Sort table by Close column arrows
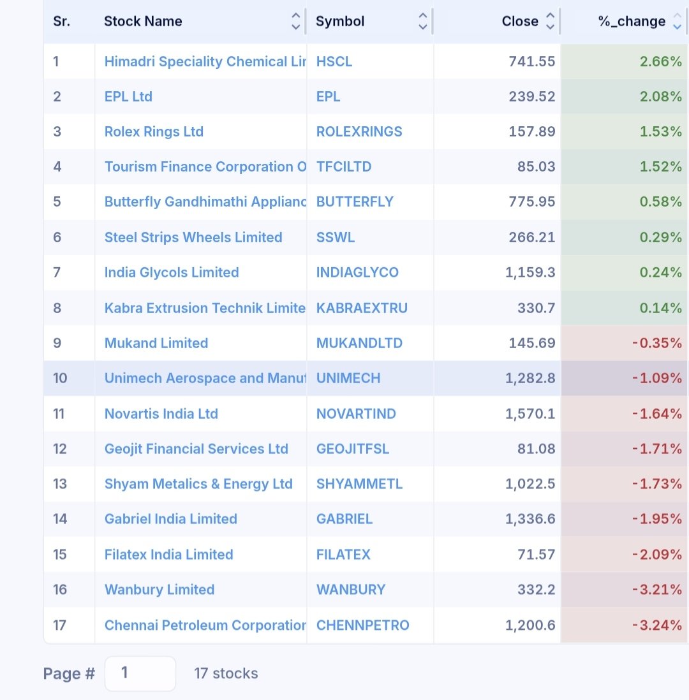 coord(551,21)
